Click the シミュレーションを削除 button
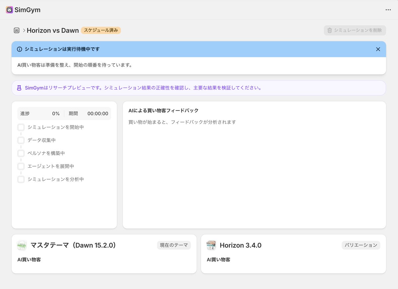The image size is (398, 289). tap(355, 30)
